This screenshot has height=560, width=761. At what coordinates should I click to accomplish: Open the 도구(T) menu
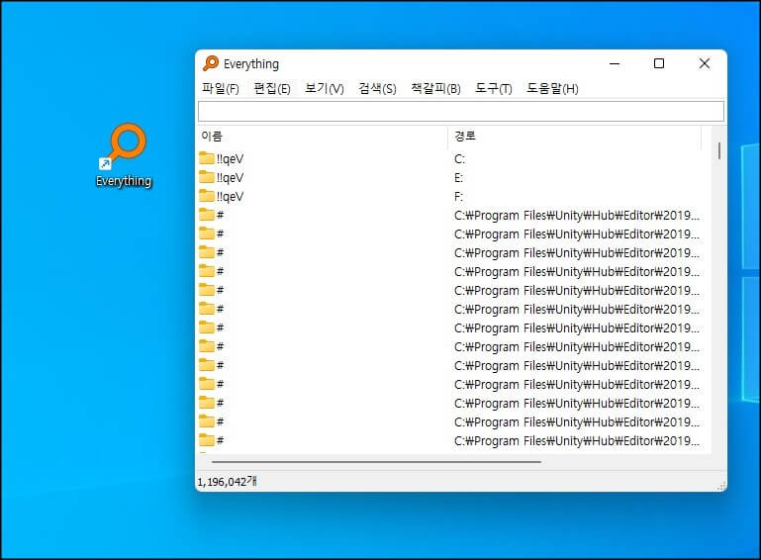(493, 88)
